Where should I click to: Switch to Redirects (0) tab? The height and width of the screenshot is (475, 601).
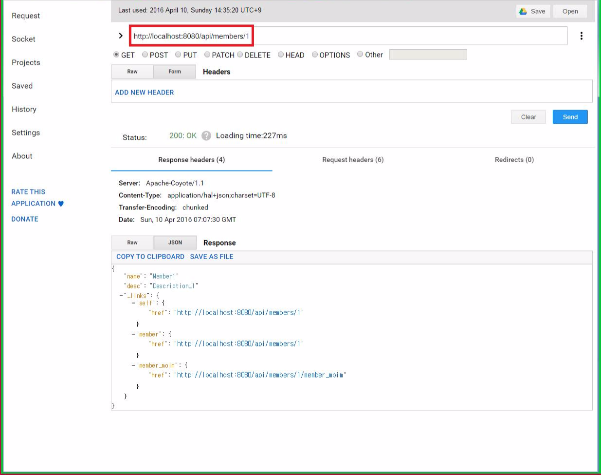click(x=514, y=160)
